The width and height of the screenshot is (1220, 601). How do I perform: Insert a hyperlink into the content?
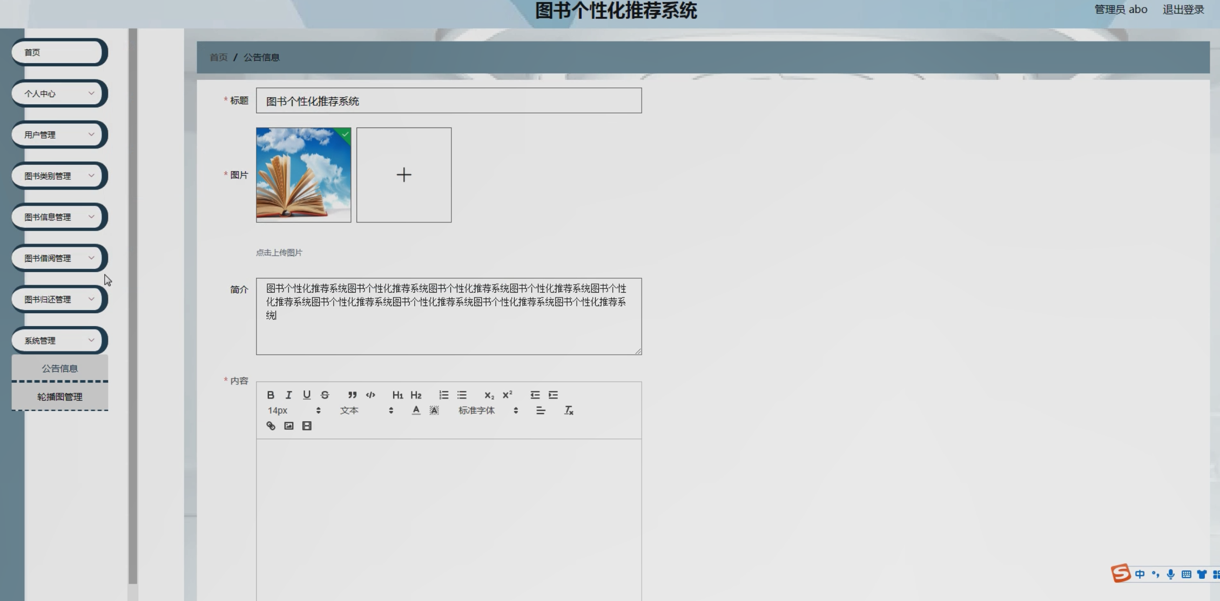point(271,426)
